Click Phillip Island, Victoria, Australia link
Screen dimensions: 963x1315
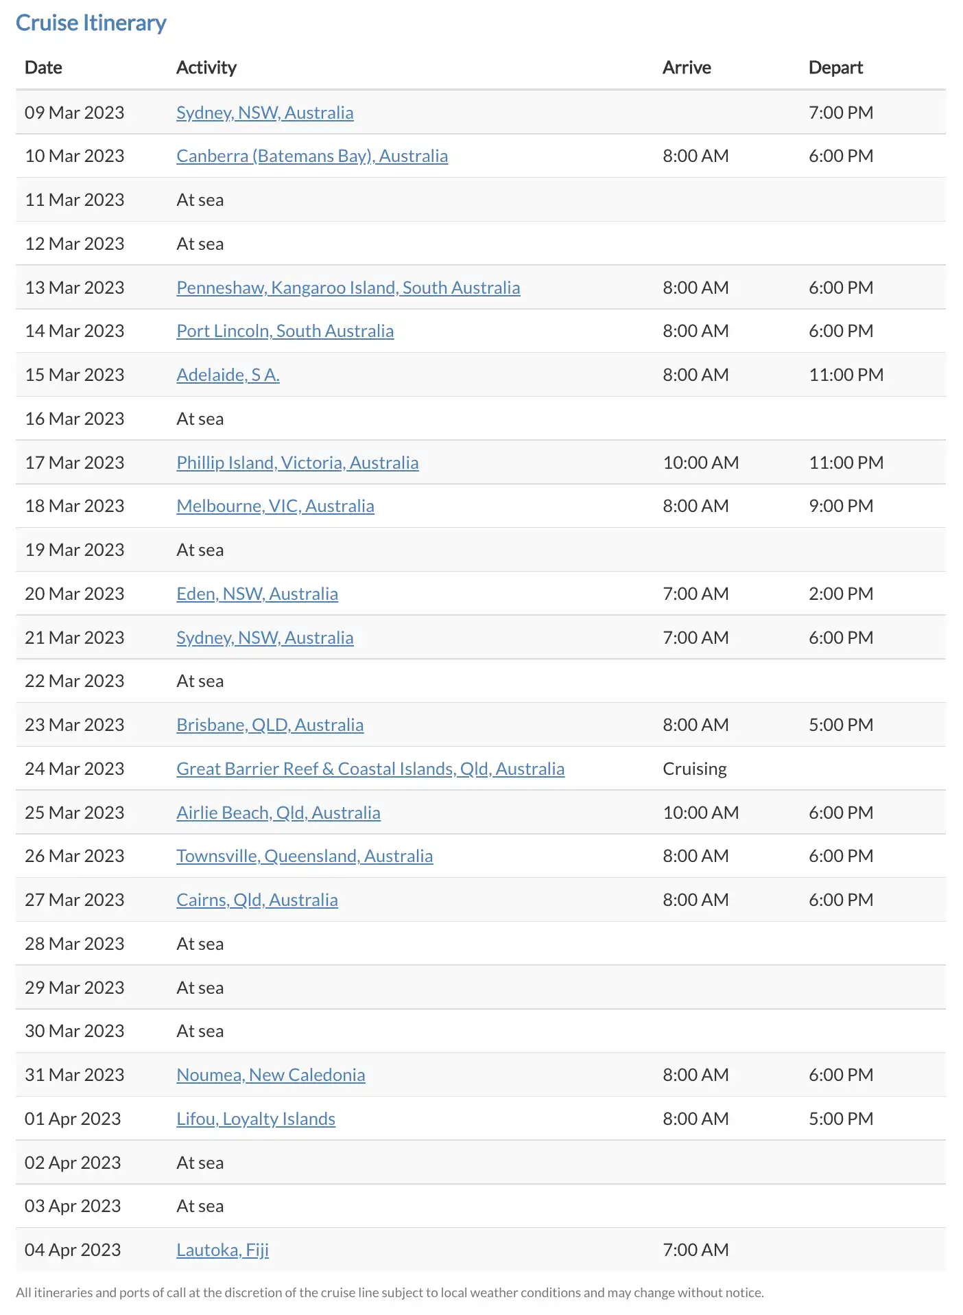click(x=297, y=463)
